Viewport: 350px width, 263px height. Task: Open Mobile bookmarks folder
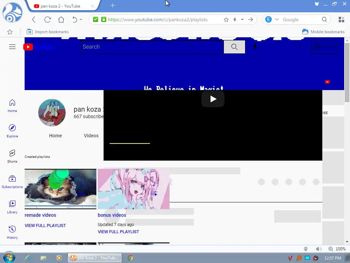click(x=323, y=32)
